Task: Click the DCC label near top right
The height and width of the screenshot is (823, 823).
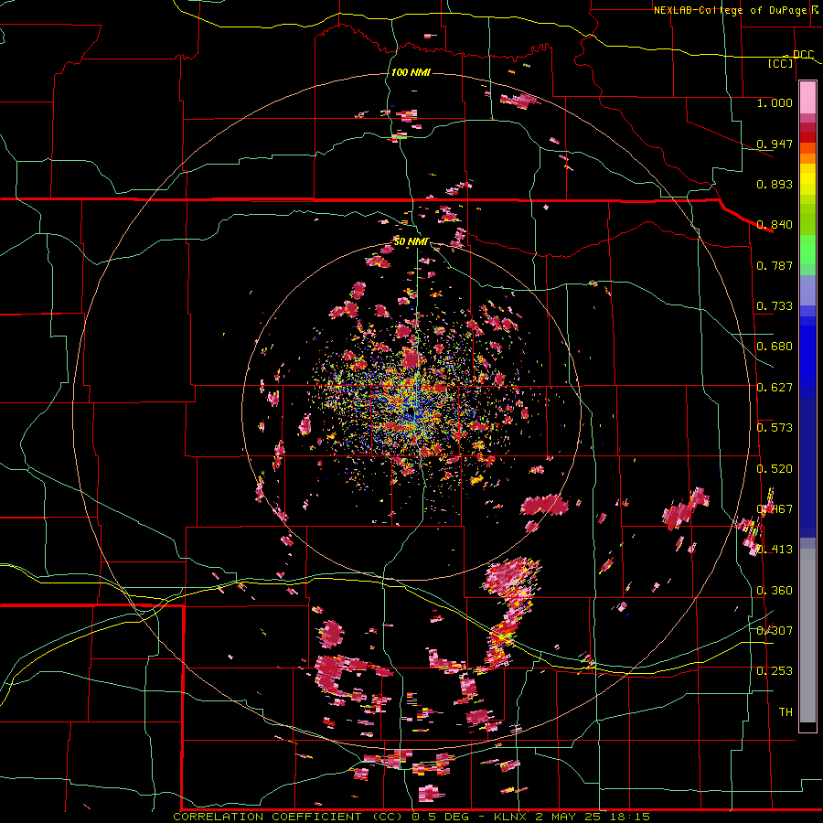Action: [x=803, y=55]
